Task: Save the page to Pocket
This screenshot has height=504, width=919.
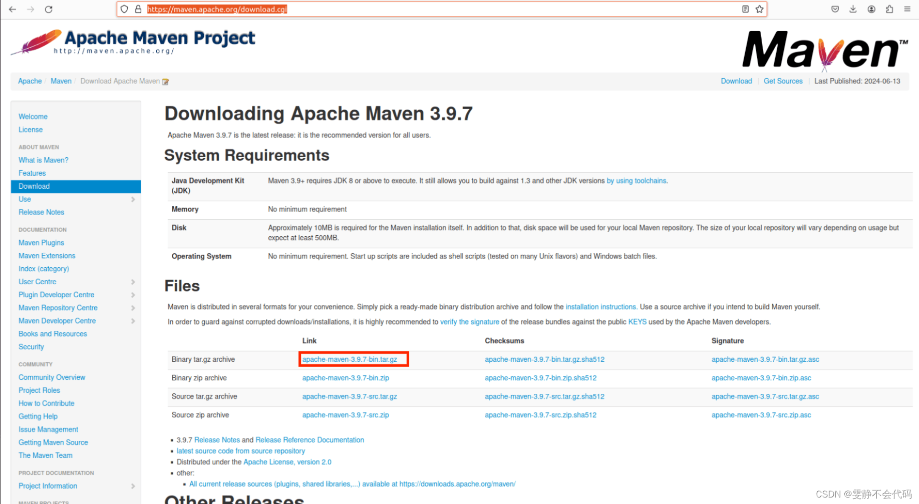Action: pyautogui.click(x=834, y=9)
